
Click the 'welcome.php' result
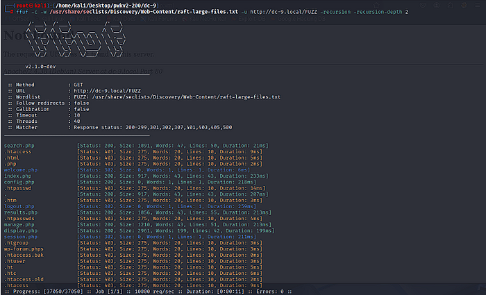pos(21,170)
